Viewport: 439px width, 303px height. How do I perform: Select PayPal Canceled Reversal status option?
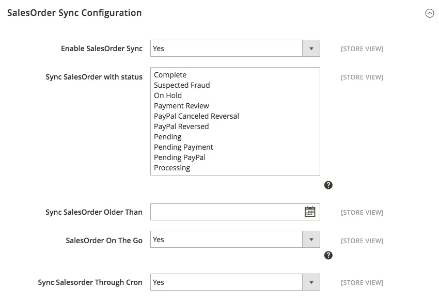[196, 116]
